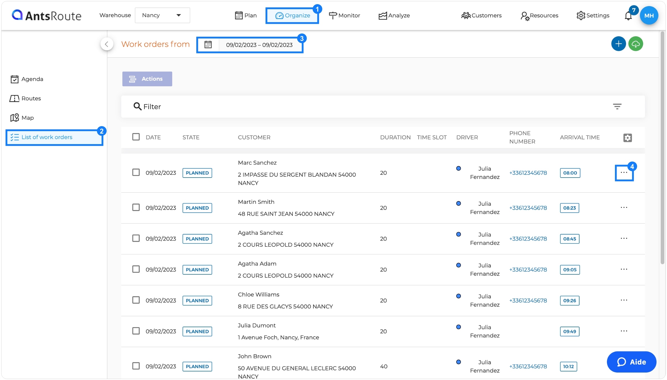Open the Routes sidebar item
The width and height of the screenshot is (667, 380).
(25, 98)
